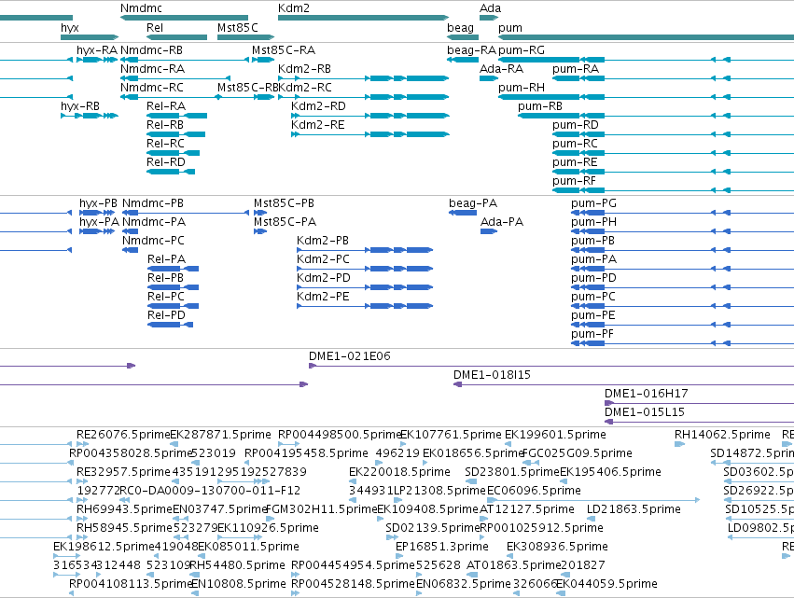Select EST EK044059.5prime
Image resolution: width=794 pixels, height=598 pixels.
[606, 584]
